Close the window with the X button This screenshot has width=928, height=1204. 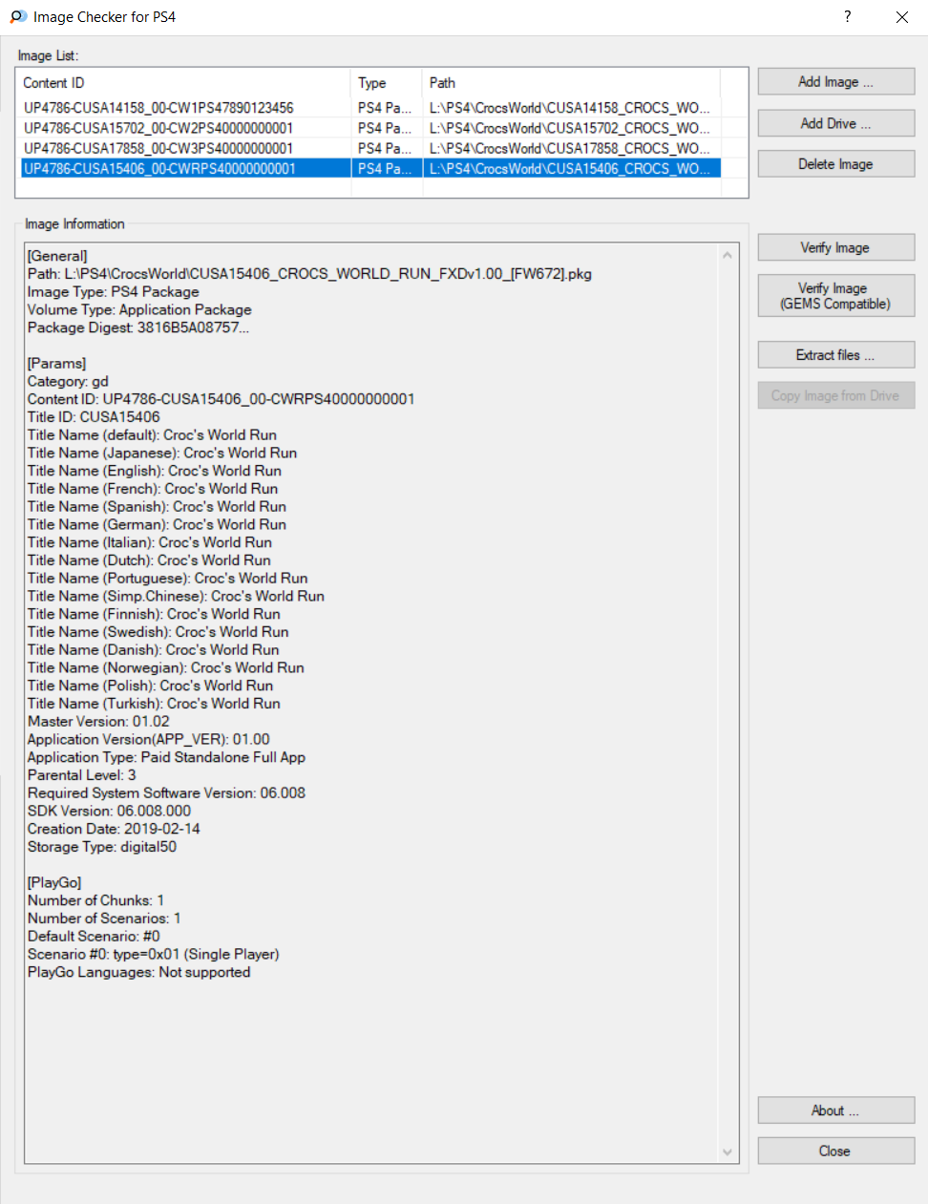coord(902,17)
